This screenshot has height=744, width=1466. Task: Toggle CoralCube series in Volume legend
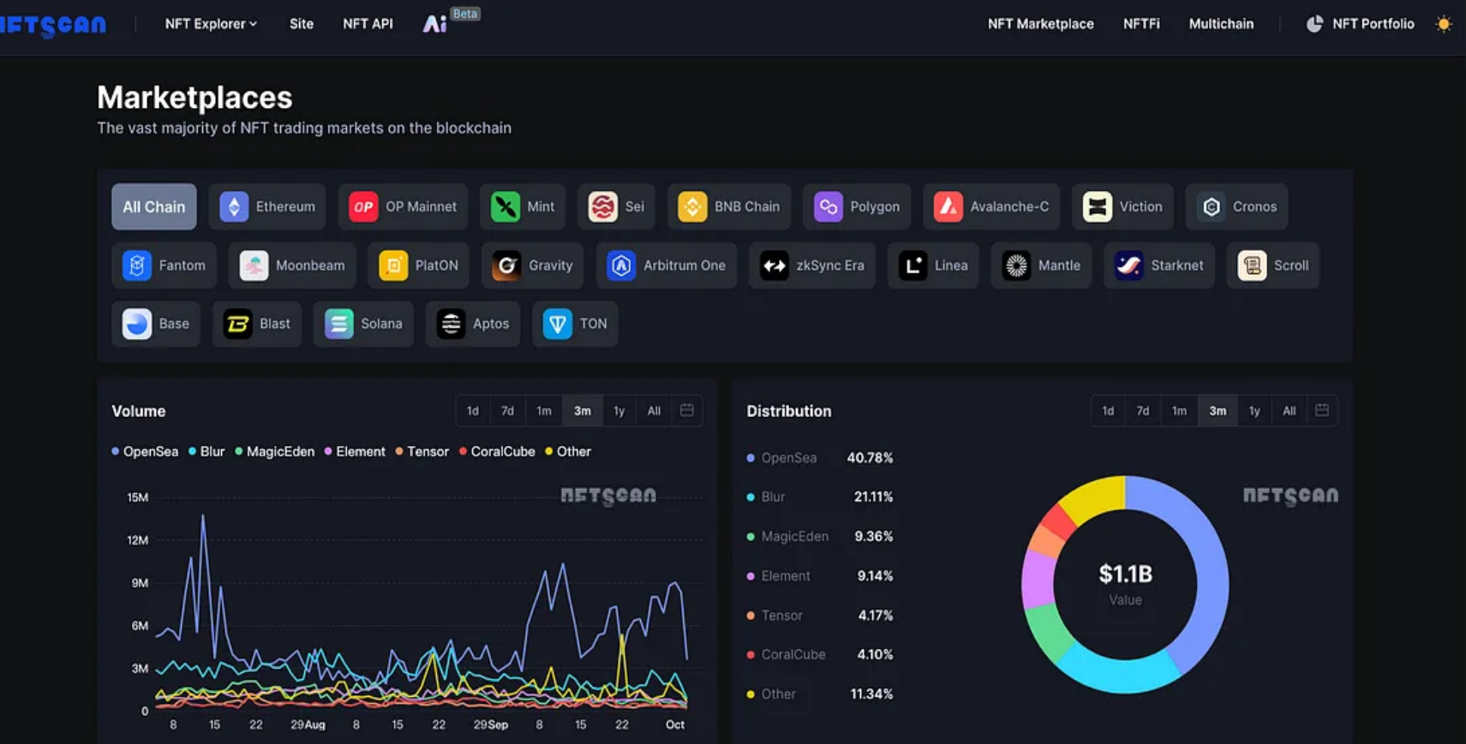click(497, 451)
